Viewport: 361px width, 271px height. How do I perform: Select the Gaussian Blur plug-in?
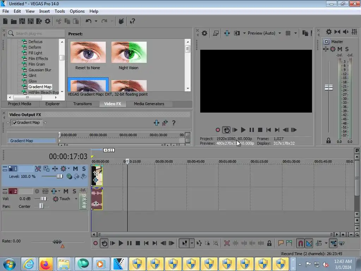pos(40,70)
